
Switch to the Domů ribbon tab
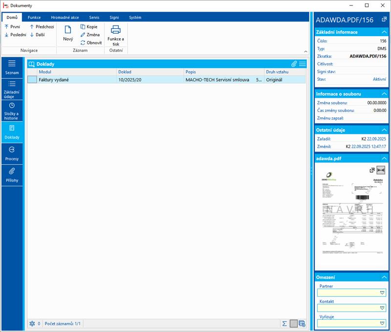tap(12, 17)
